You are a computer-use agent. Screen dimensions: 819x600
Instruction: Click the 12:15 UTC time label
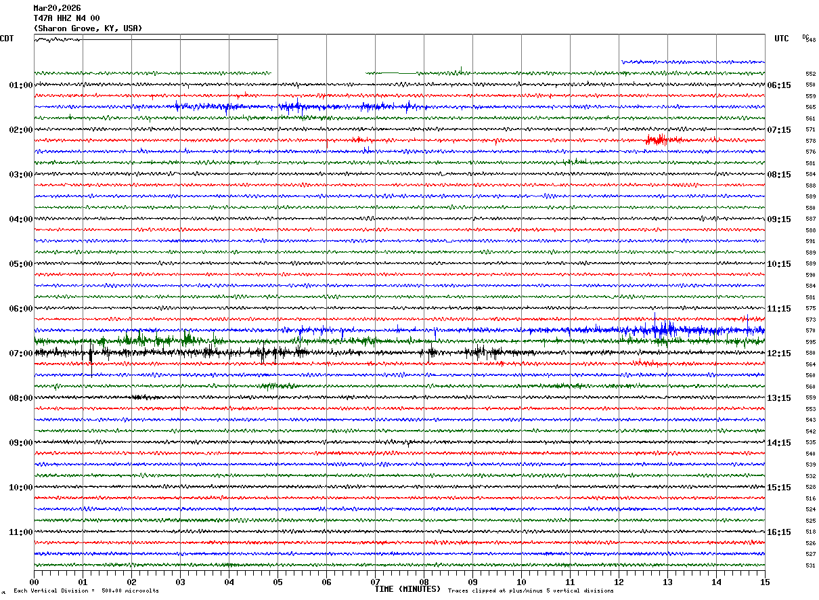coord(778,353)
